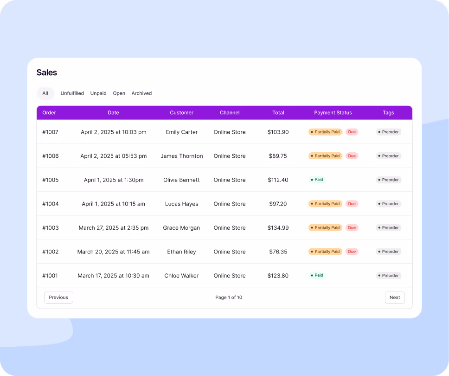
Task: Switch to the Unfulfilled tab
Action: click(x=72, y=93)
